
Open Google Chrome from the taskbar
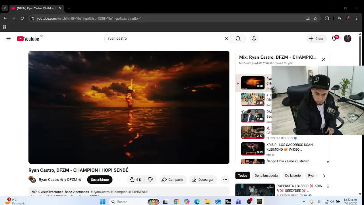176,202
